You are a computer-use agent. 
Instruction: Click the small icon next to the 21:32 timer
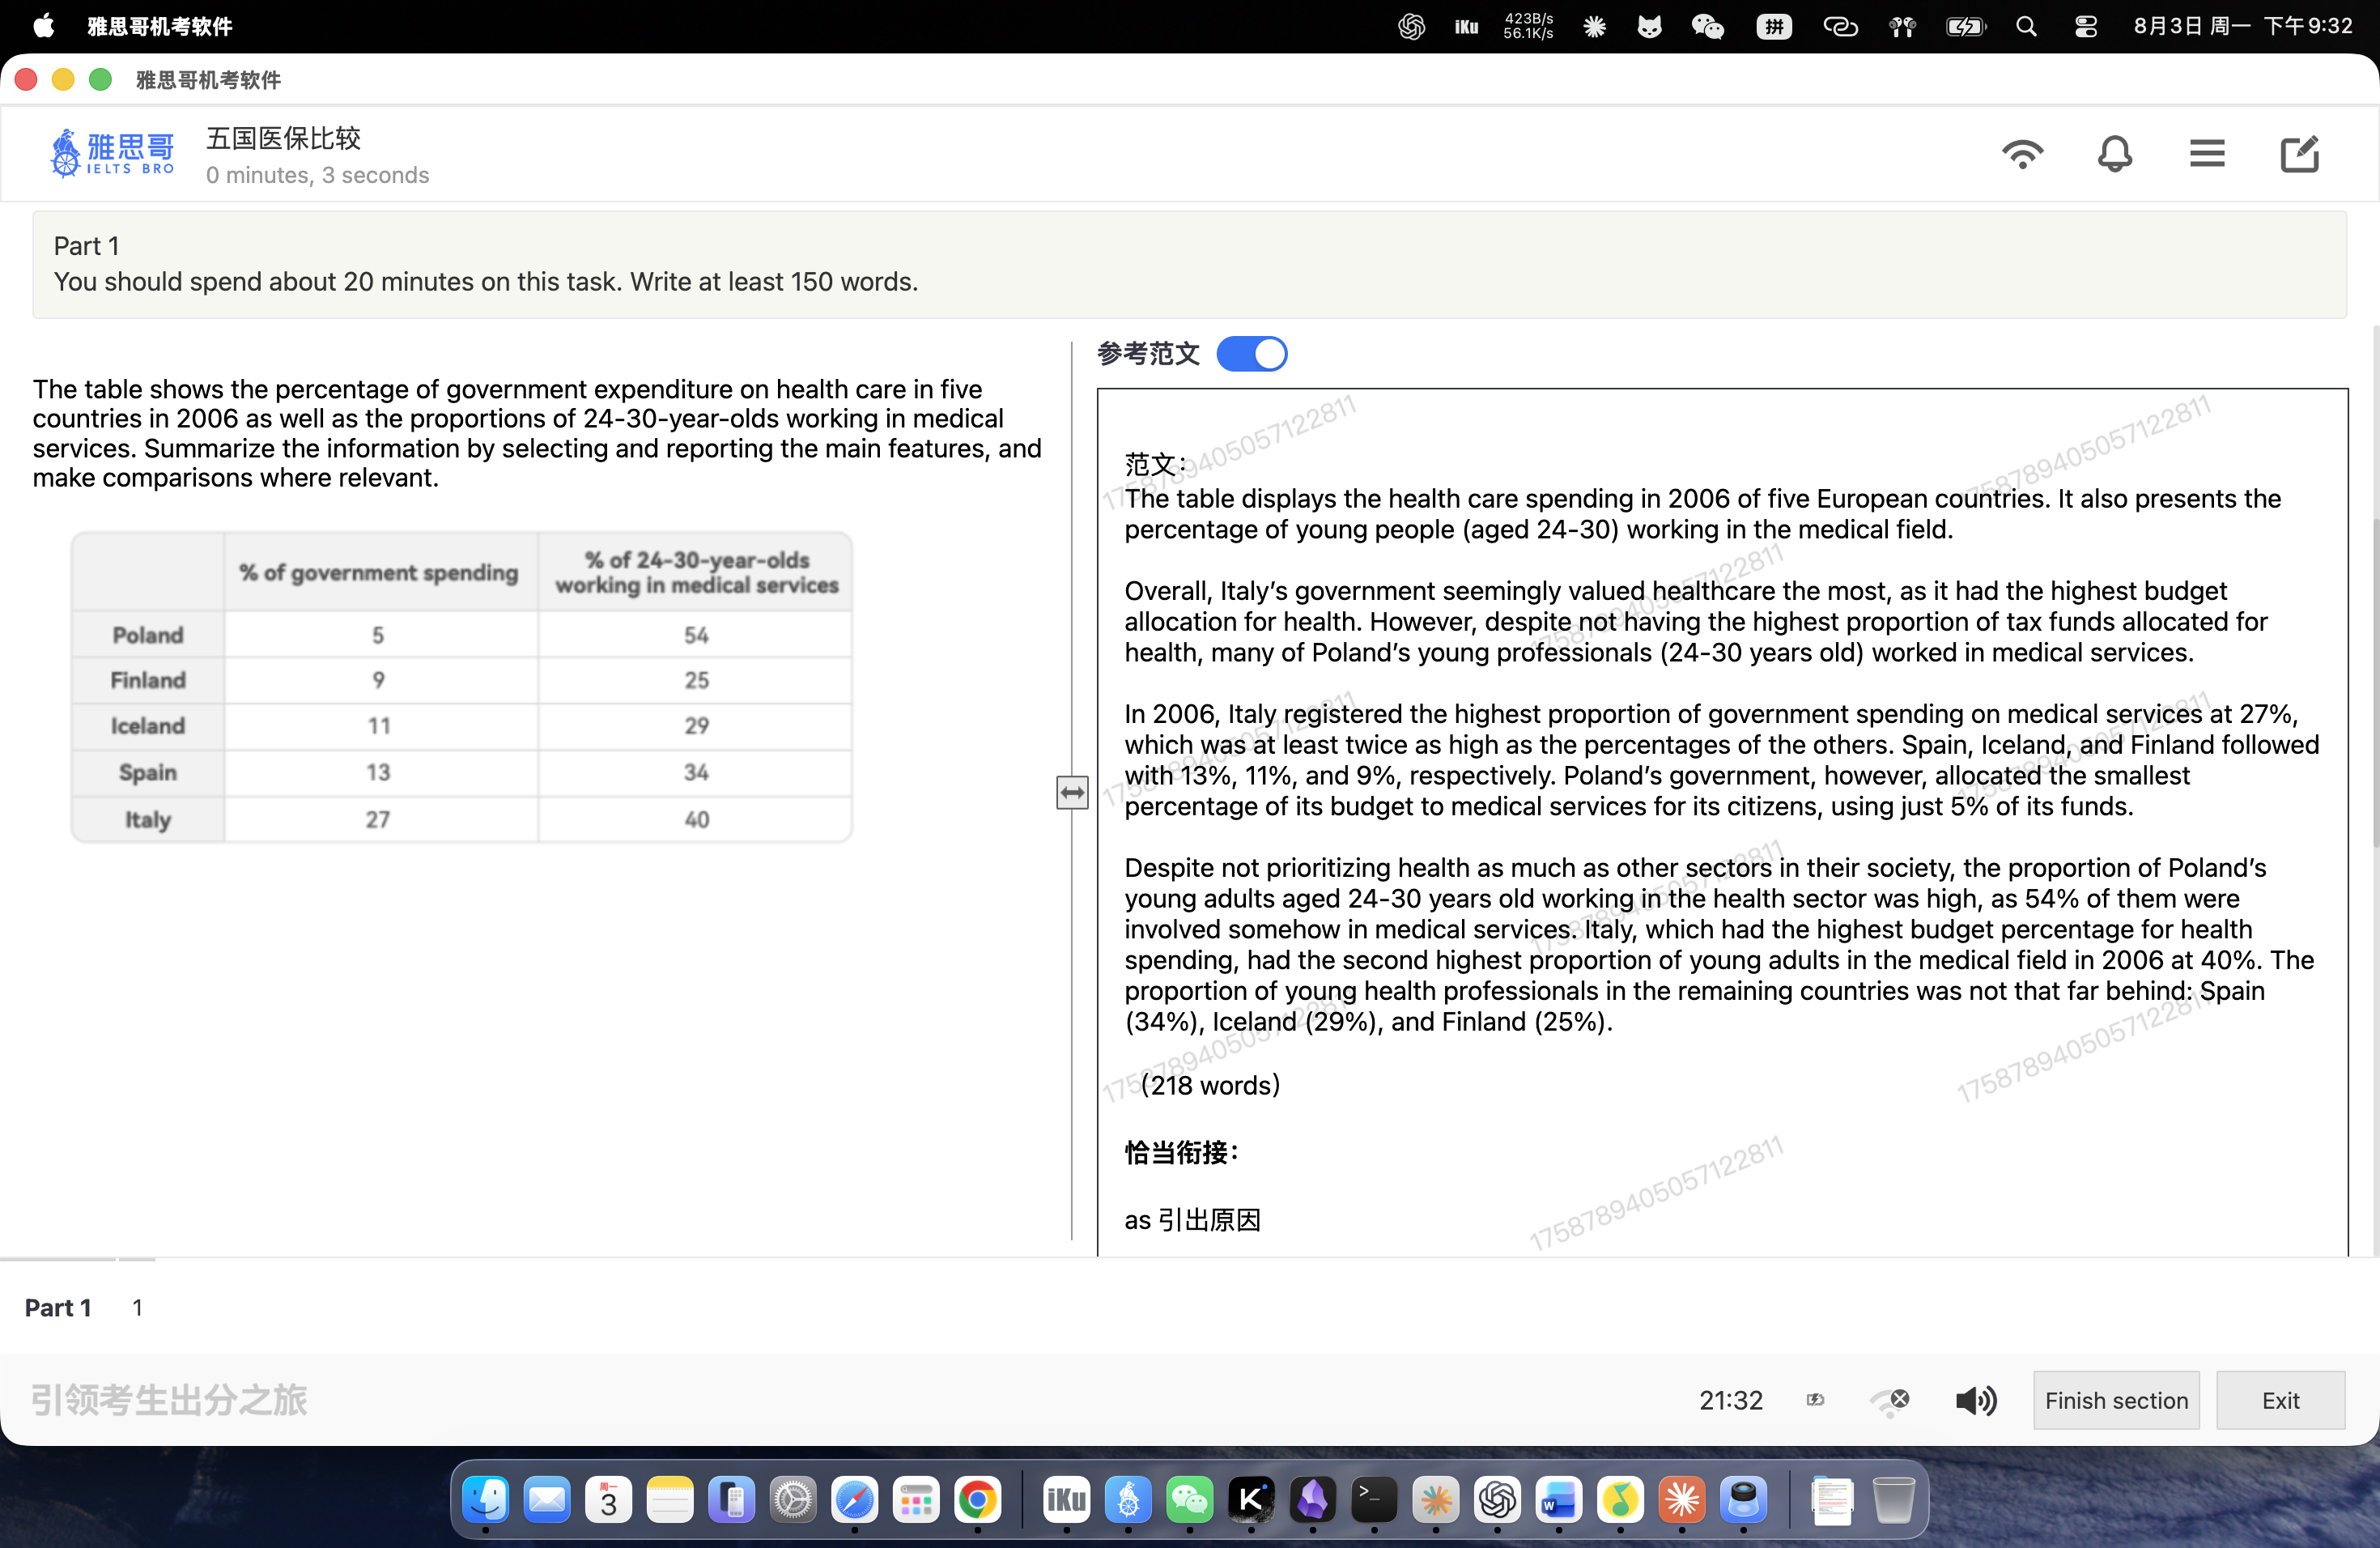(x=1815, y=1400)
